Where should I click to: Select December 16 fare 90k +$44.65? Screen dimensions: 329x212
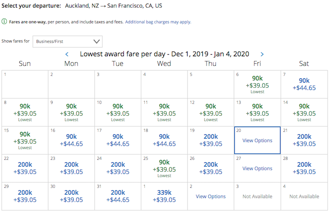tap(71, 140)
